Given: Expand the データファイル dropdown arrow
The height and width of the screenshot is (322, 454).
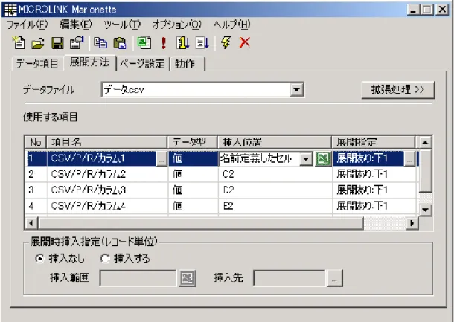Looking at the screenshot, I should pyautogui.click(x=296, y=90).
